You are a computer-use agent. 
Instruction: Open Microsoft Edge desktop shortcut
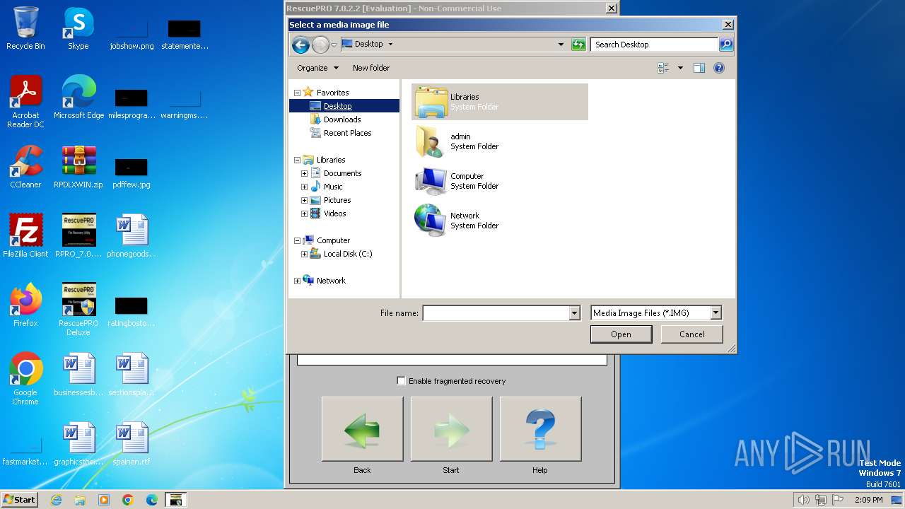(x=78, y=97)
